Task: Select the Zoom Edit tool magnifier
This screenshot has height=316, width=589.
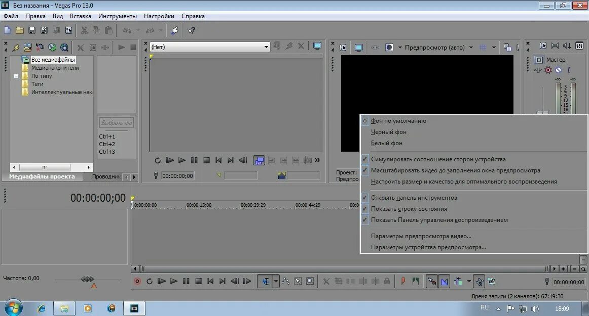Action: [310, 281]
